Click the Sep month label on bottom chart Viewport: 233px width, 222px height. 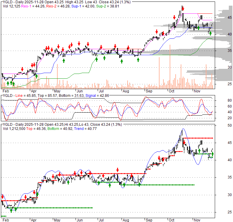coord(149,220)
